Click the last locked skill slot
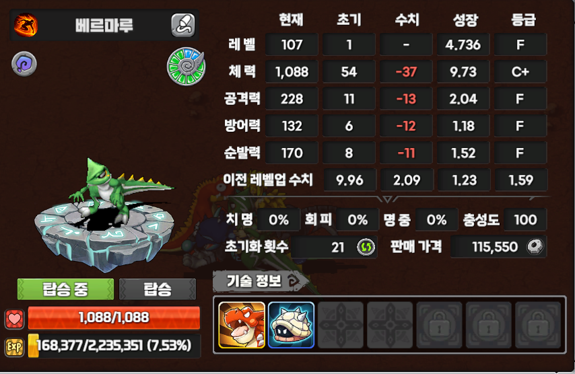The image size is (575, 374). (x=538, y=325)
